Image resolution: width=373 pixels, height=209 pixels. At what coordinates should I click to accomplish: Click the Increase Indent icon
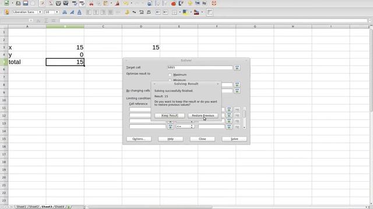point(166,12)
